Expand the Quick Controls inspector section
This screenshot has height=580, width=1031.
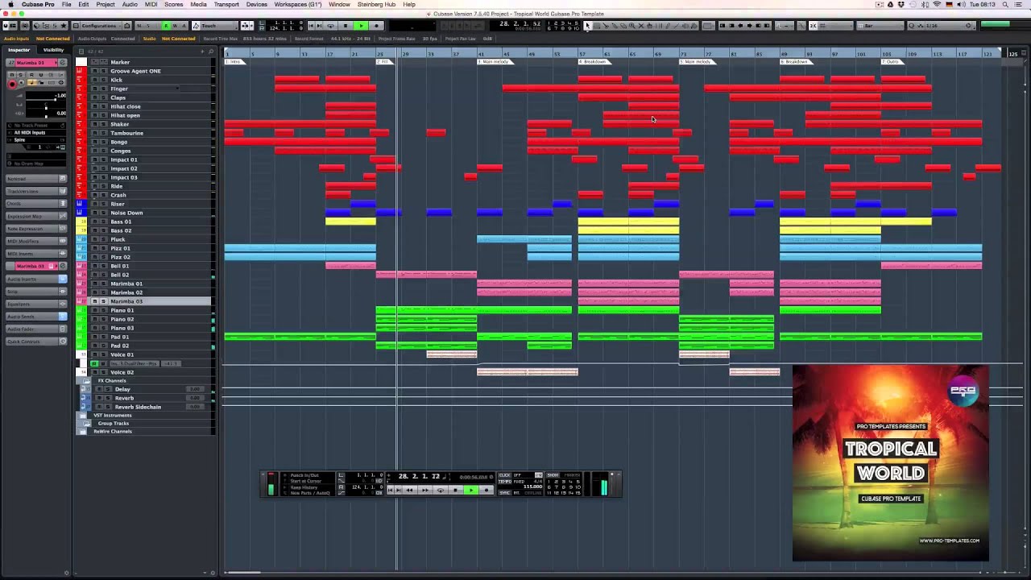click(x=36, y=342)
